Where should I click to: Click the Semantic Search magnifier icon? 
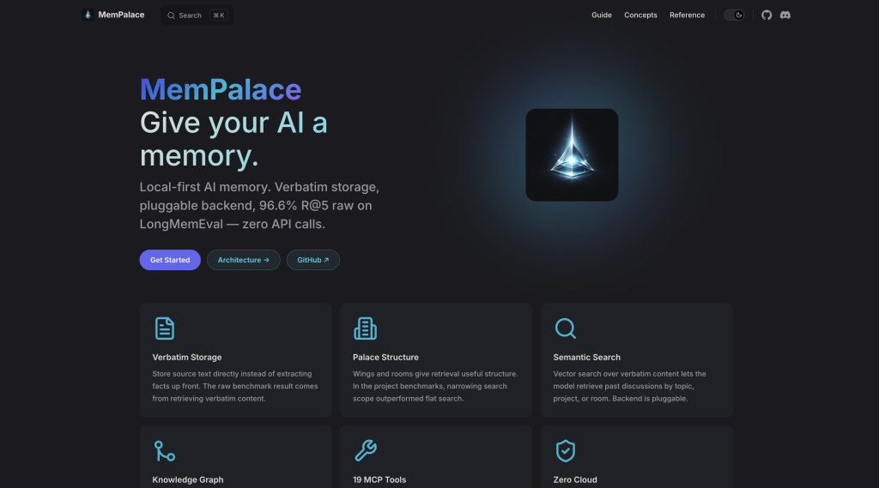click(x=565, y=328)
